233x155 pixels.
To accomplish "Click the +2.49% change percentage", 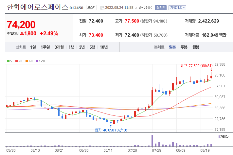I will coord(49,34).
